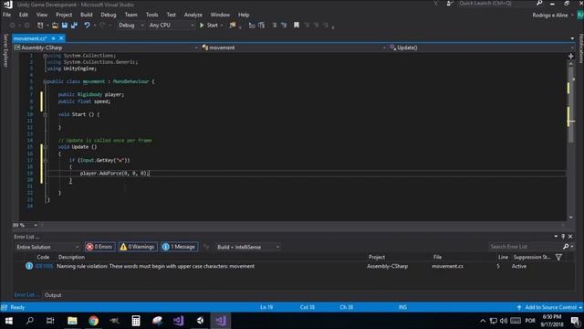Click the Attach to Unity toolbar icon
Screen dimensions: 584x329
[233, 26]
